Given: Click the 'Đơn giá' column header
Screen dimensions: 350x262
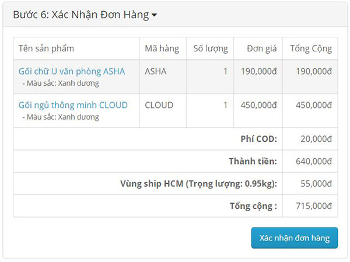Looking at the screenshot, I should tap(261, 48).
